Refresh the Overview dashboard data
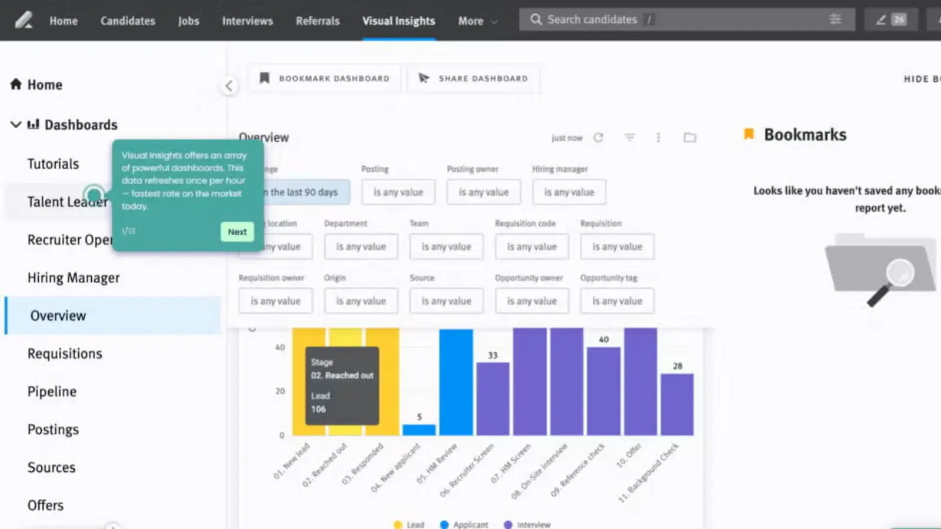 click(x=598, y=138)
